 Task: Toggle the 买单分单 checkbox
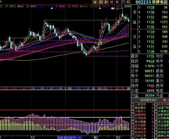pyautogui.click(x=133, y=136)
